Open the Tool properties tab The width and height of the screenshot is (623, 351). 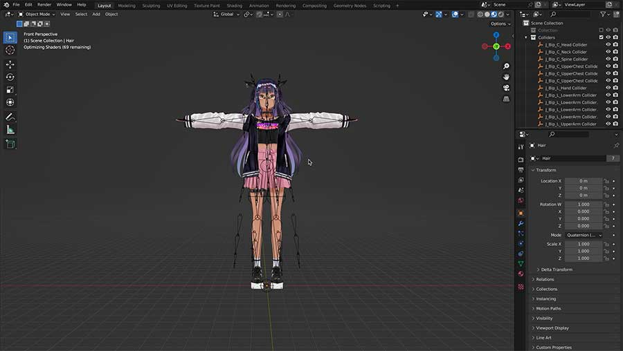(x=521, y=146)
